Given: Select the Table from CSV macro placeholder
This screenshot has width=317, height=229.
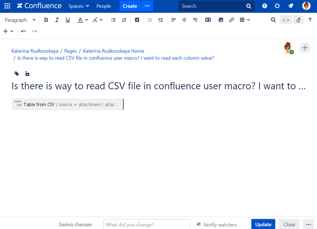Looking at the screenshot, I should click(x=68, y=104).
